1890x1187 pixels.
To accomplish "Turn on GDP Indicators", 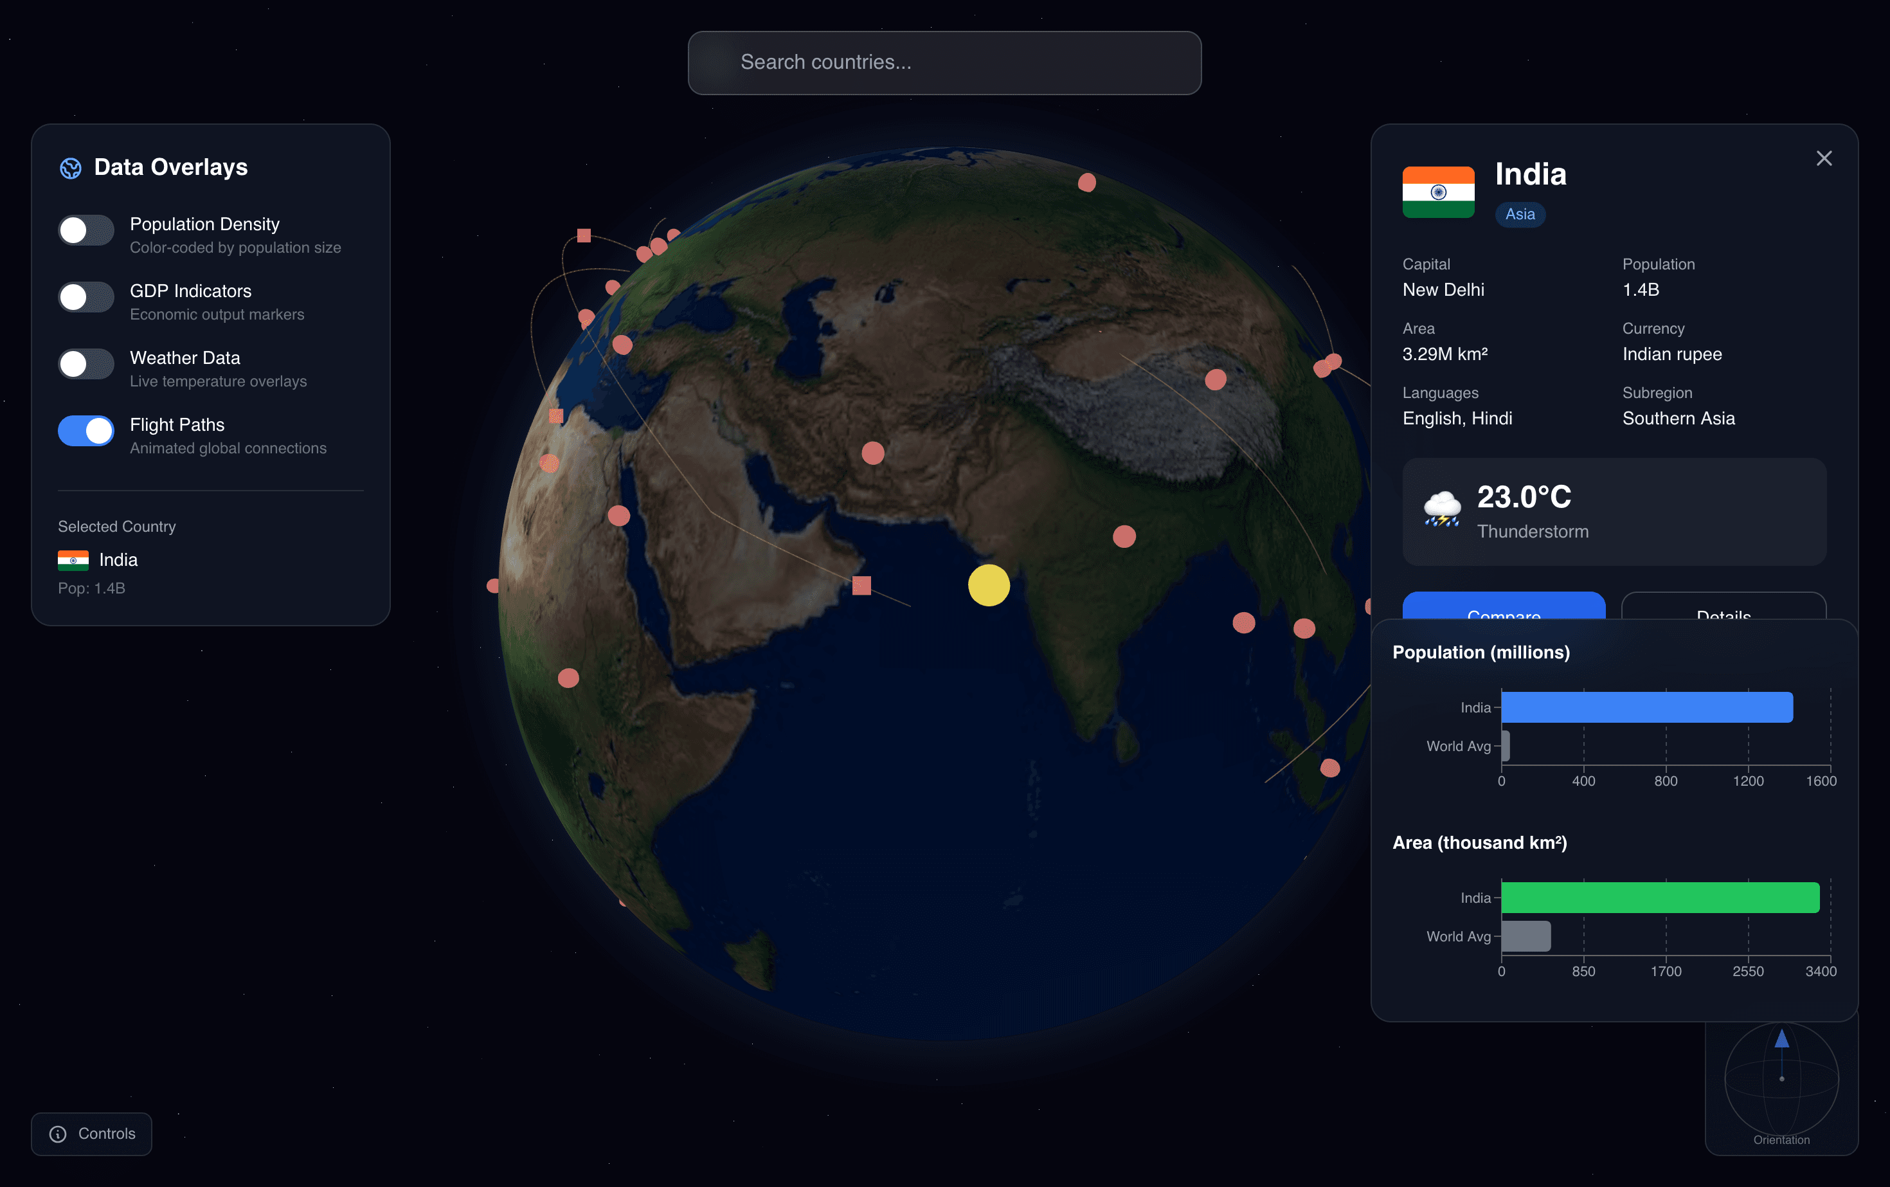I will tap(85, 297).
